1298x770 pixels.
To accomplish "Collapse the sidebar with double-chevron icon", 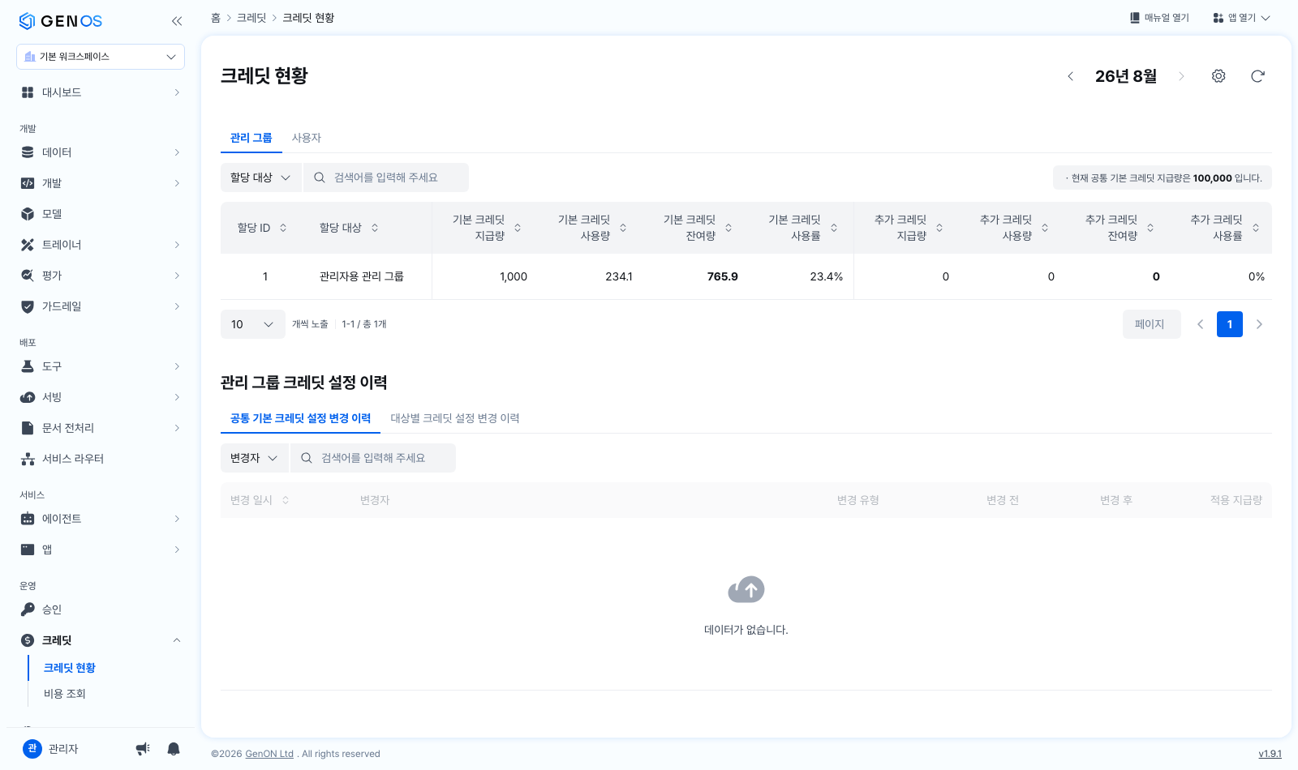I will [x=177, y=21].
